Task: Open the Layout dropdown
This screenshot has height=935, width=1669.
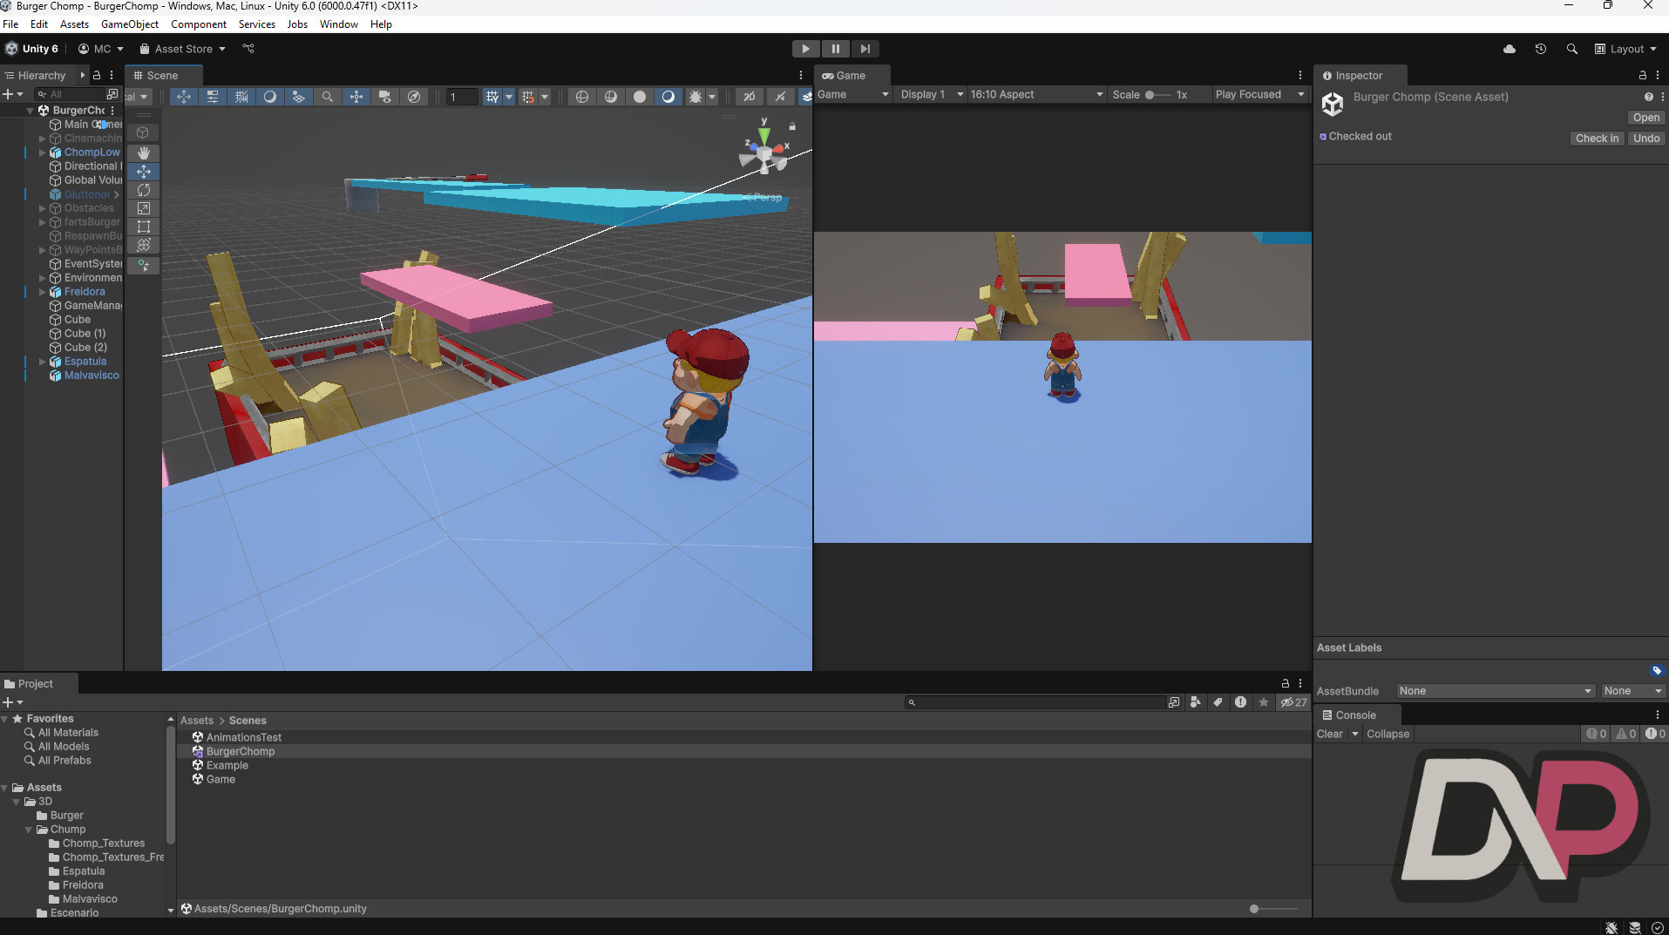Action: point(1625,49)
